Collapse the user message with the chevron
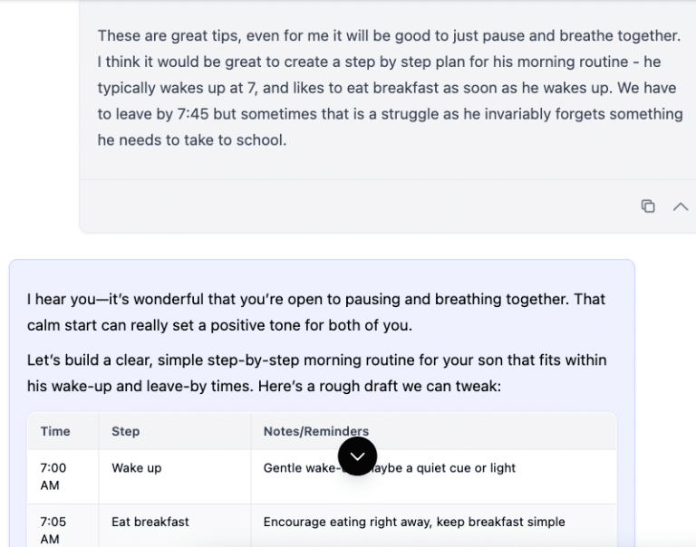 click(x=681, y=206)
